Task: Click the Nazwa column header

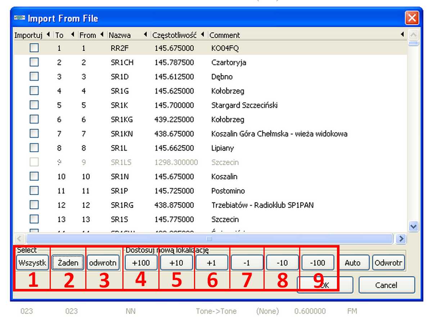Action: (120, 35)
